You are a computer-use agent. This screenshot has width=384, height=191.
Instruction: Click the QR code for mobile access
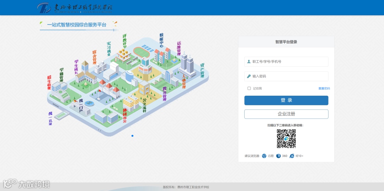pyautogui.click(x=286, y=139)
